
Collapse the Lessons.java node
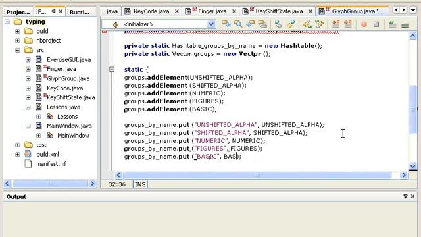tap(28, 107)
